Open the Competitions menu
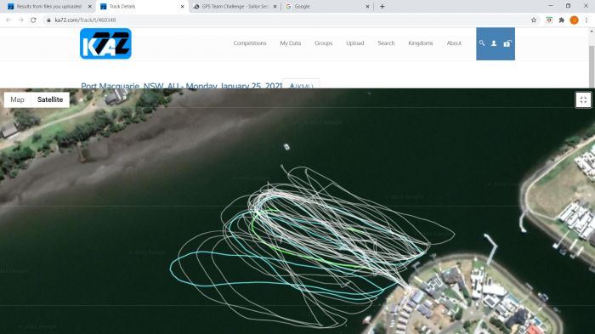The image size is (595, 334). click(250, 43)
